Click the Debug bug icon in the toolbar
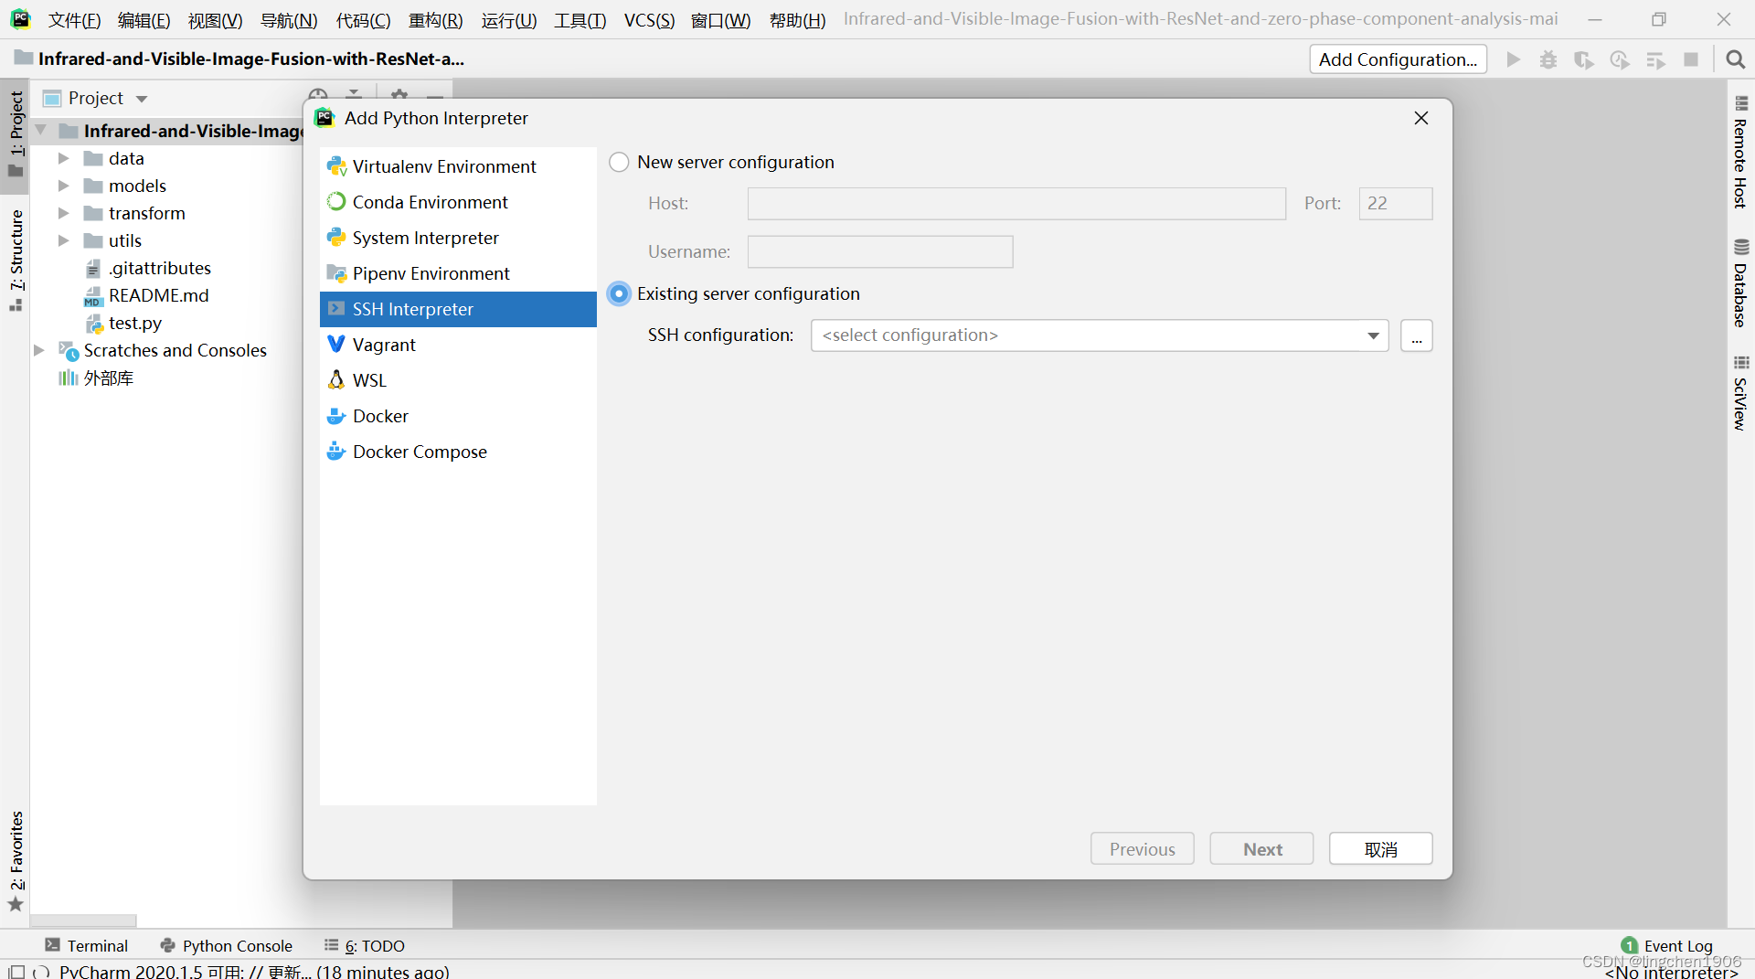Screen dimensions: 1755x979 pos(1548,59)
